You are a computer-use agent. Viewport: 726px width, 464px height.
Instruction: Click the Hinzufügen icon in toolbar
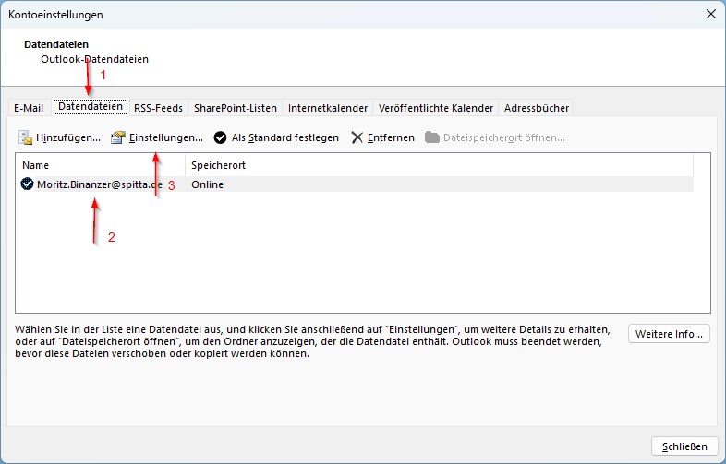[x=26, y=137]
